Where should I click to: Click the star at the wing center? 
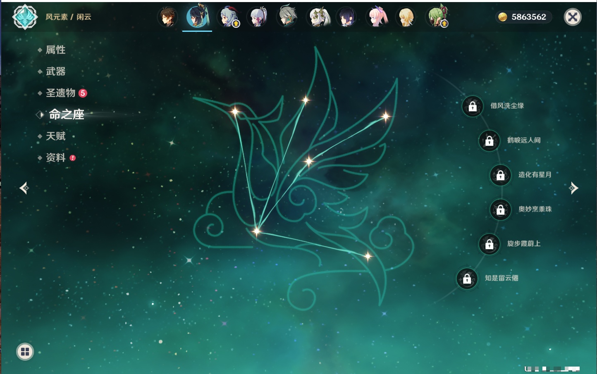point(308,161)
